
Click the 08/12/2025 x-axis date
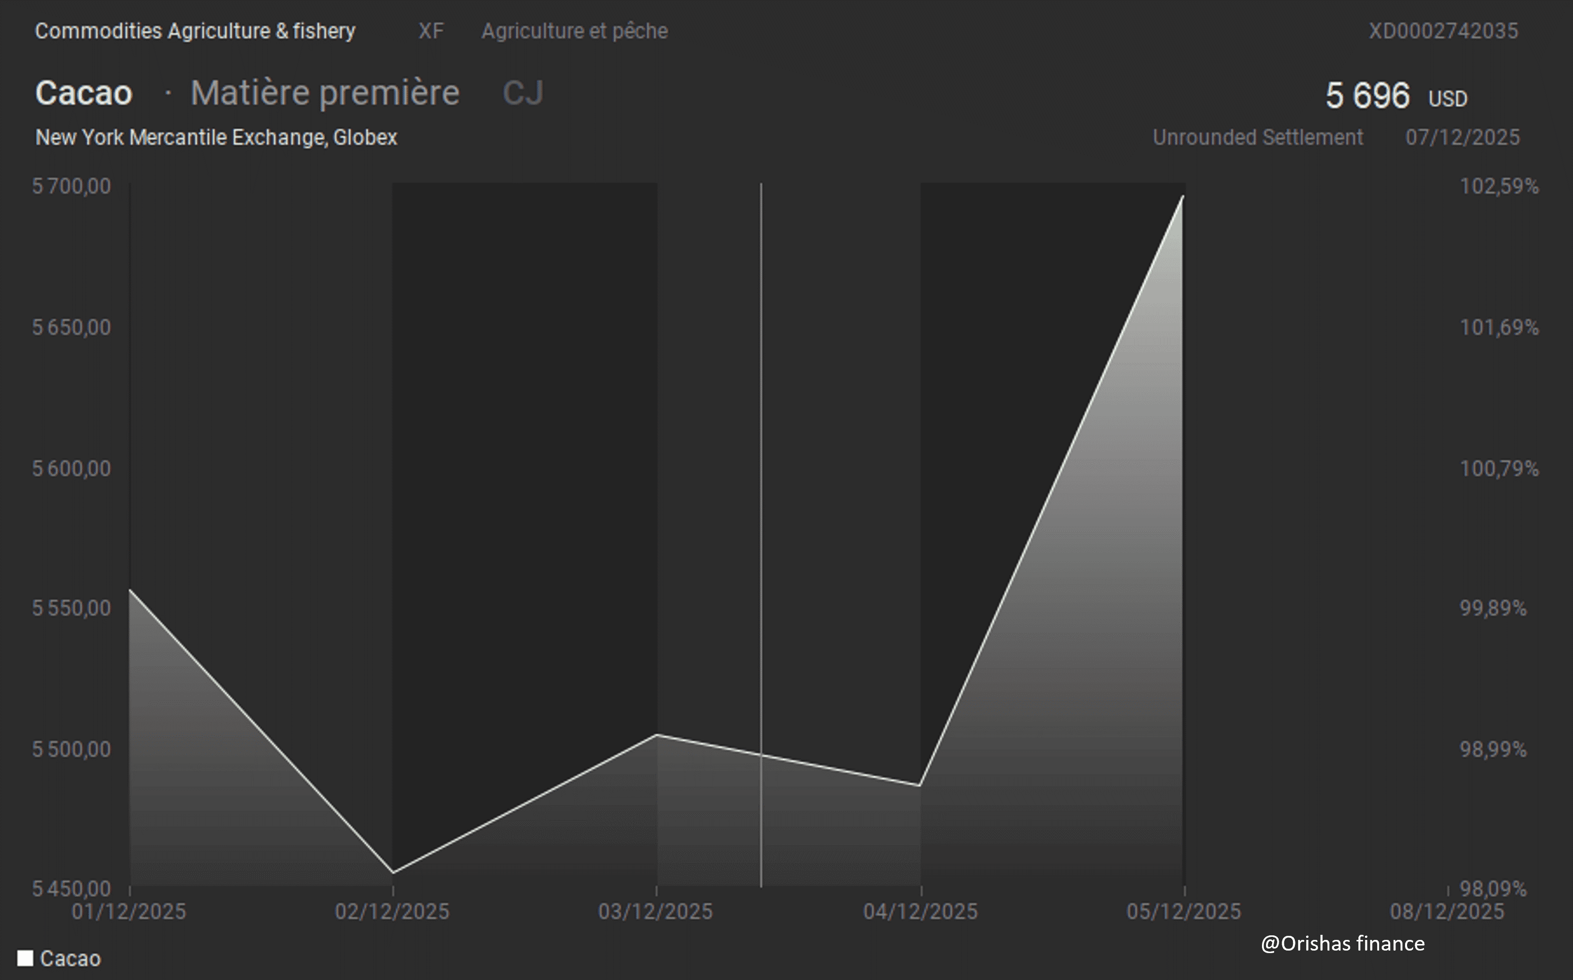tap(1447, 911)
